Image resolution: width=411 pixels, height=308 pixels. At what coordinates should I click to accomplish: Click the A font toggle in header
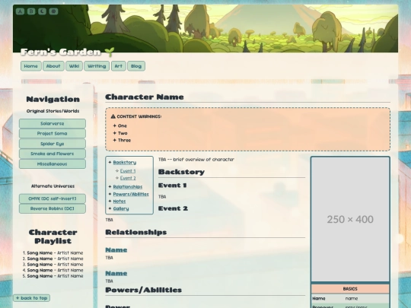click(x=20, y=11)
